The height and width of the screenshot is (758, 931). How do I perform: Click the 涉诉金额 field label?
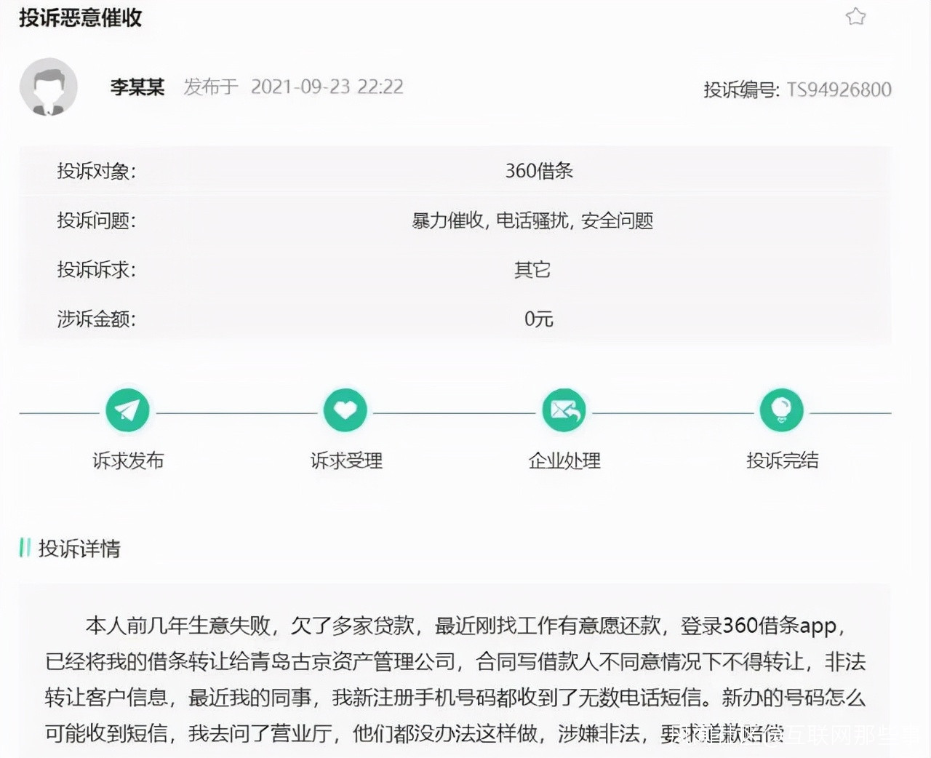pyautogui.click(x=97, y=319)
